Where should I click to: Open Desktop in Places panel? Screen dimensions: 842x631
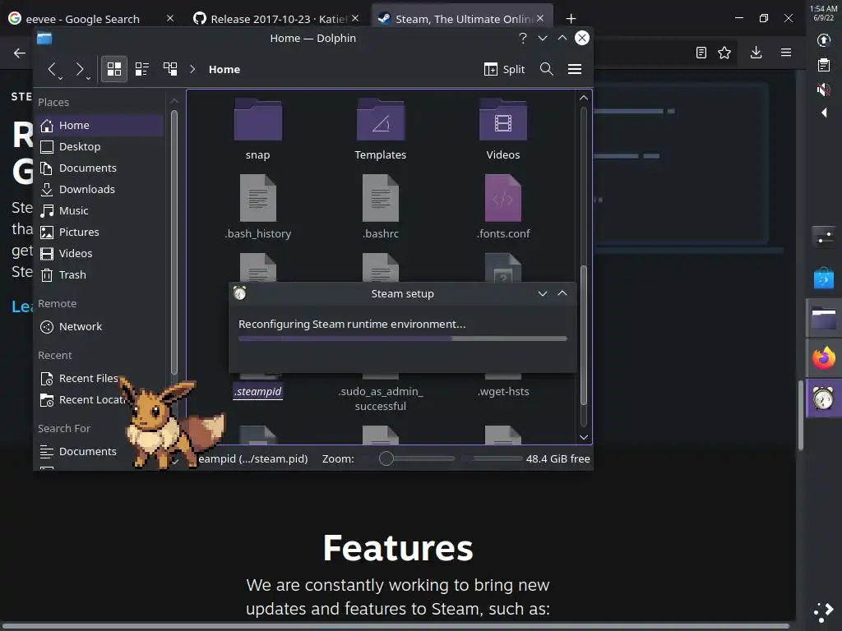[100, 146]
